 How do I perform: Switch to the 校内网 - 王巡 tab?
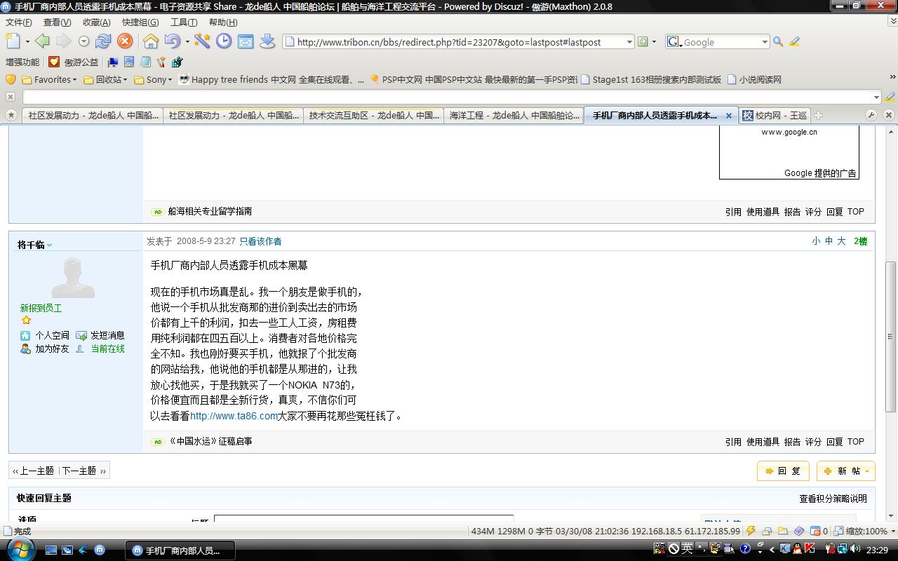pyautogui.click(x=775, y=115)
